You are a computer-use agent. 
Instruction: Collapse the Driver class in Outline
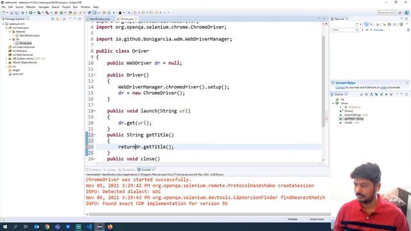pyautogui.click(x=333, y=103)
